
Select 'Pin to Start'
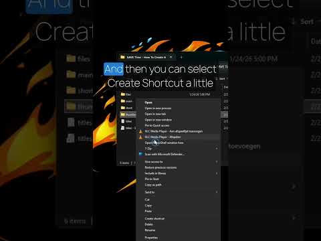pos(179,179)
